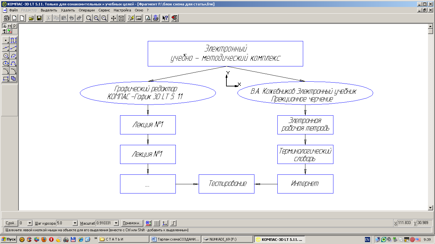Select the fillet tool
Image resolution: width=435 pixels, height=244 pixels.
tap(13, 71)
